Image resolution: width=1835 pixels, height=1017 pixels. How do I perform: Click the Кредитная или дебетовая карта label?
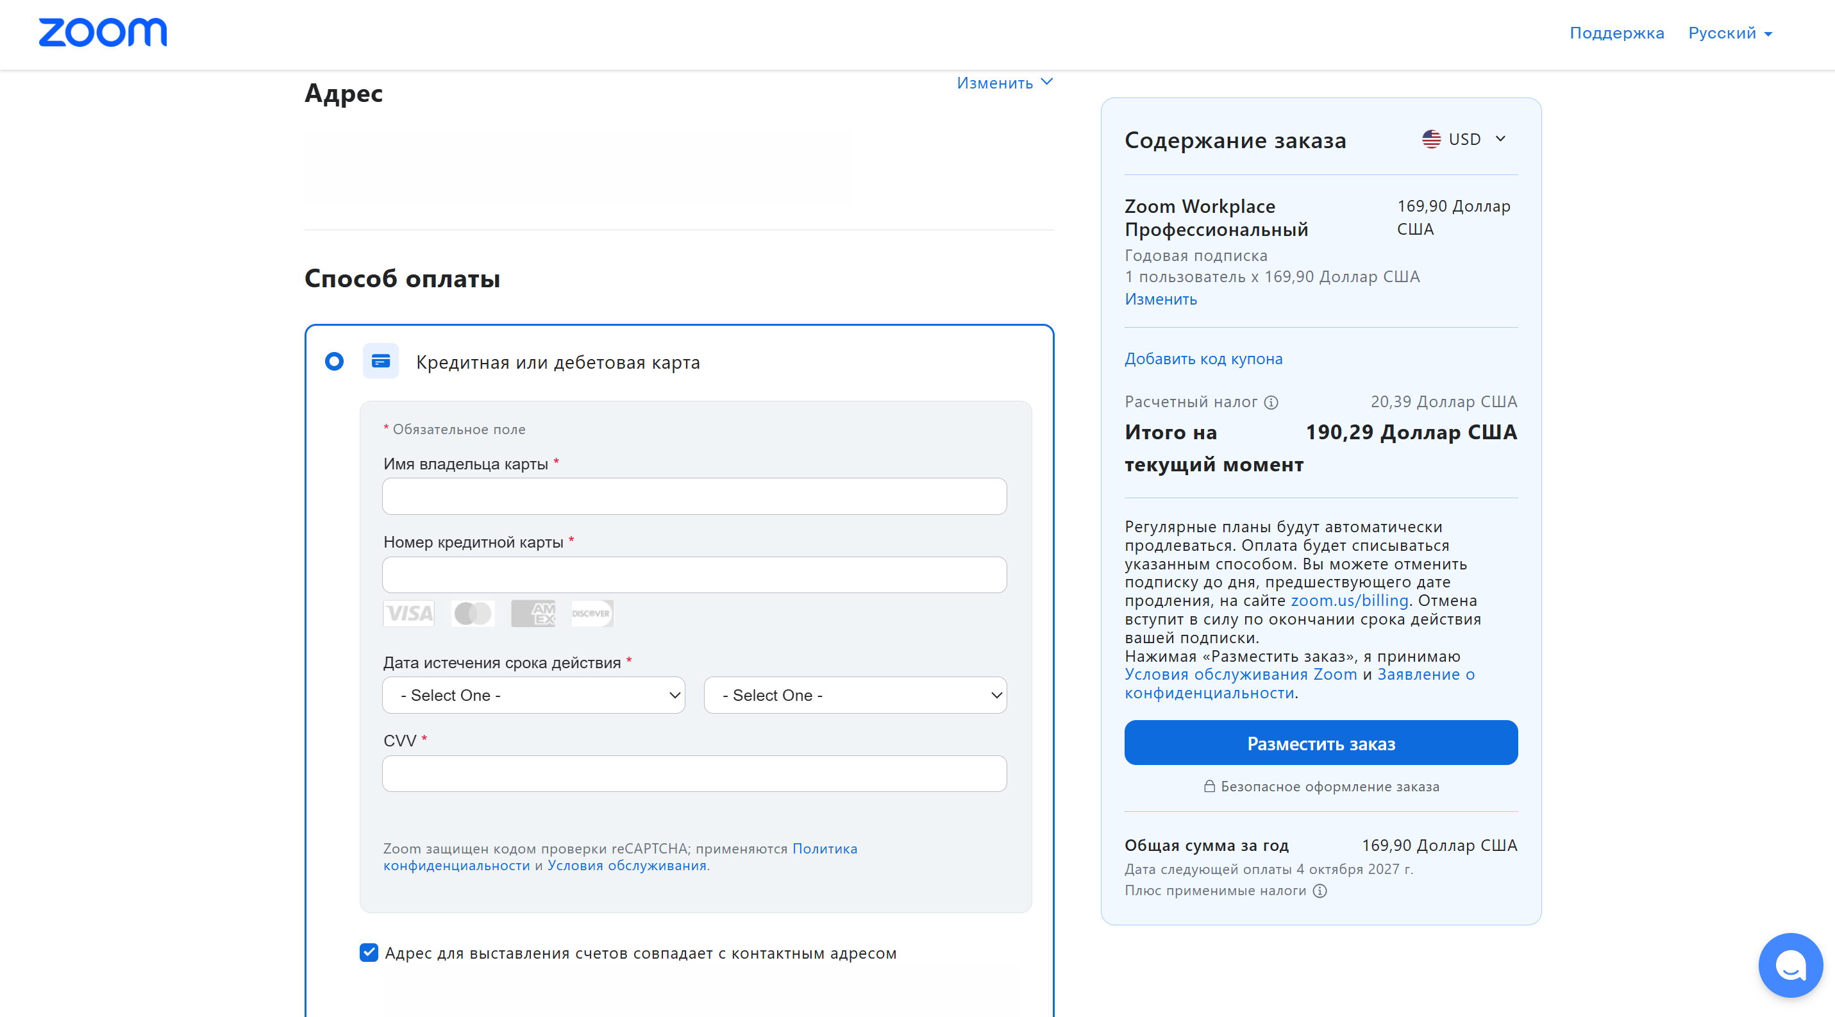point(558,362)
